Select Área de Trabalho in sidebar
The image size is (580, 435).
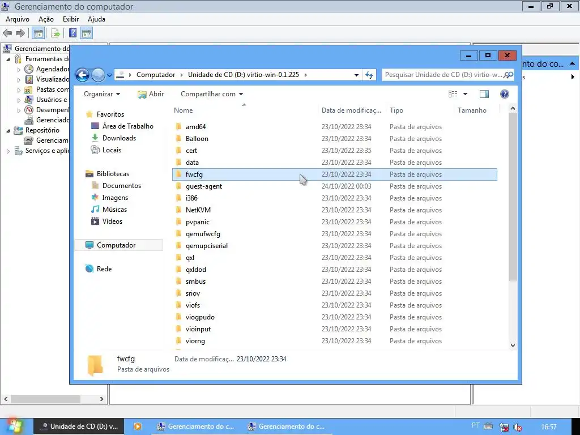coord(127,126)
